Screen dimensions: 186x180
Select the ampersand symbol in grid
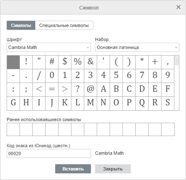(x=91, y=62)
